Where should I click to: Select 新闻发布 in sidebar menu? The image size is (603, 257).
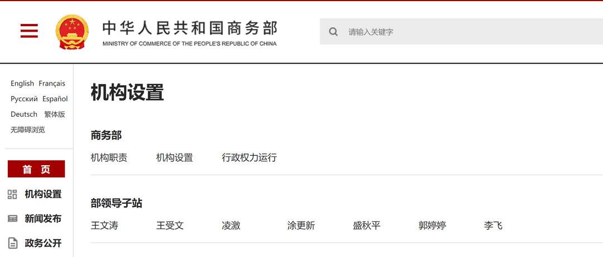43,219
